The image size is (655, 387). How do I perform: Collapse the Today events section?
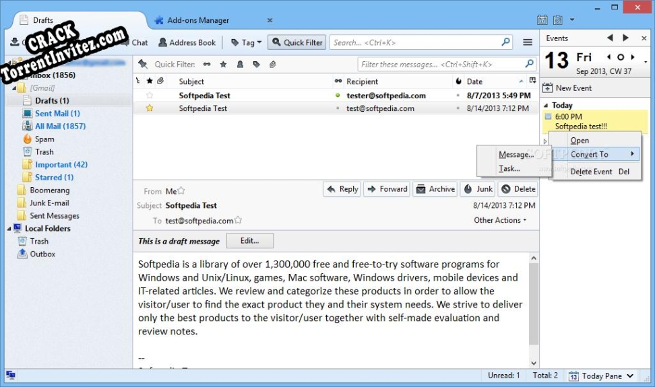(546, 106)
